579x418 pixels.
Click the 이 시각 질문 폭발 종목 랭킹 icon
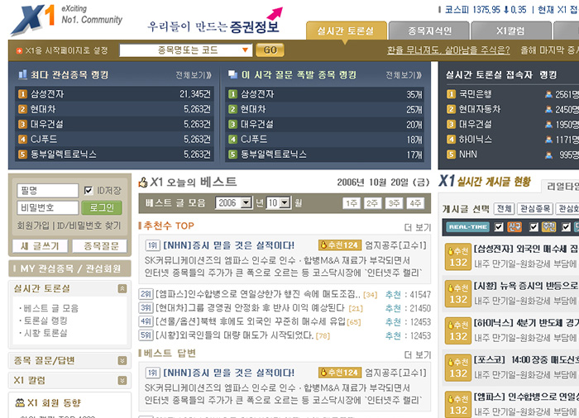(x=232, y=74)
